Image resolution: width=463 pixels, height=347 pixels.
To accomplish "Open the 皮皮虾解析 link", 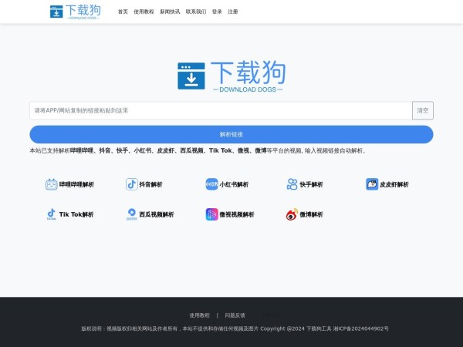I will (394, 185).
